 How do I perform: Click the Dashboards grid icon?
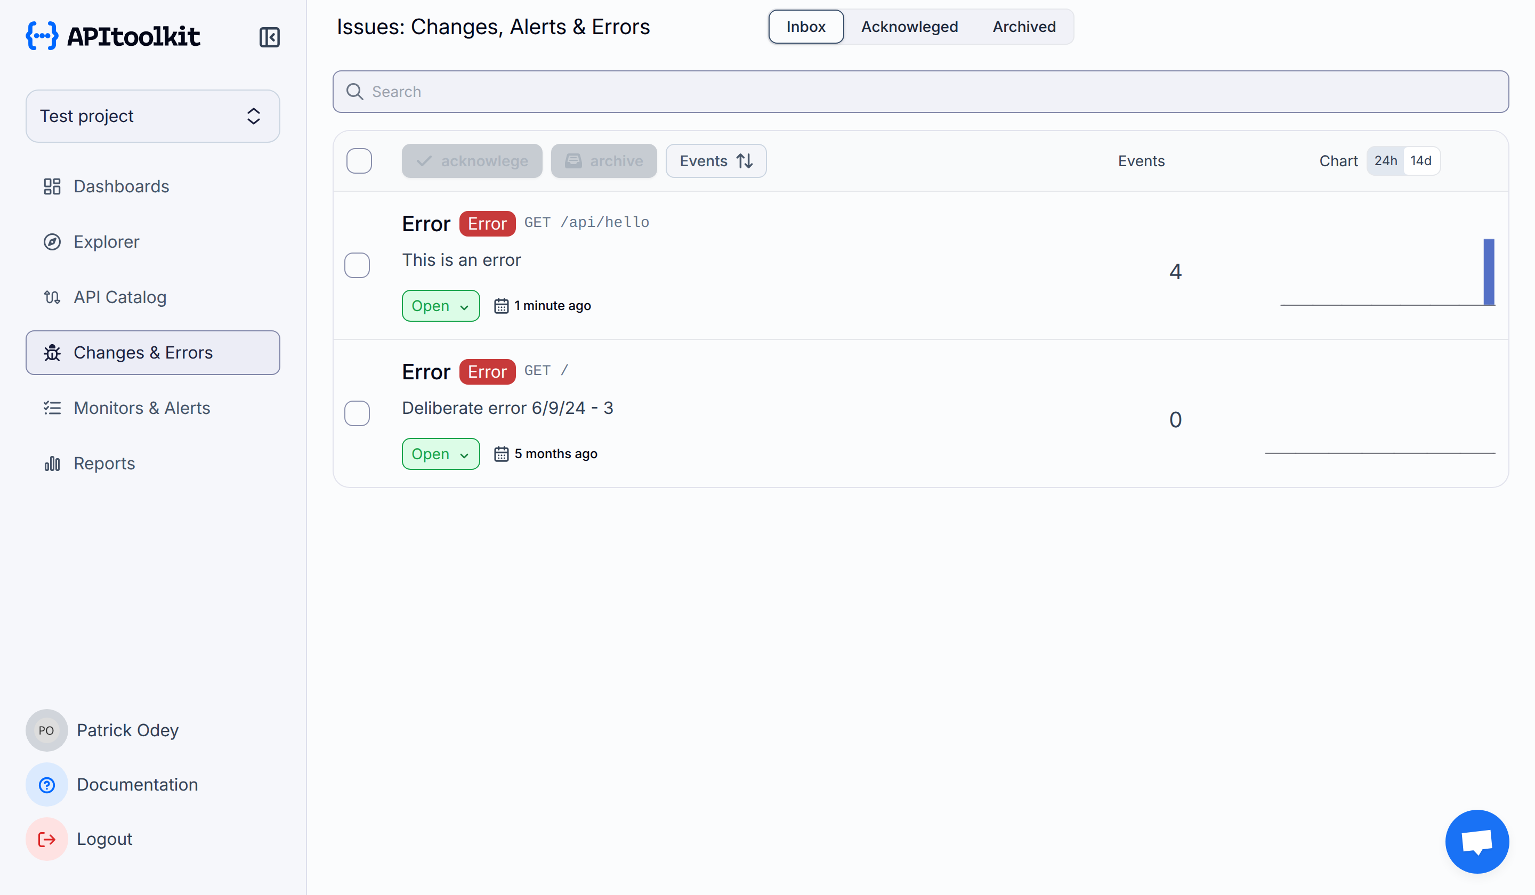click(x=52, y=186)
